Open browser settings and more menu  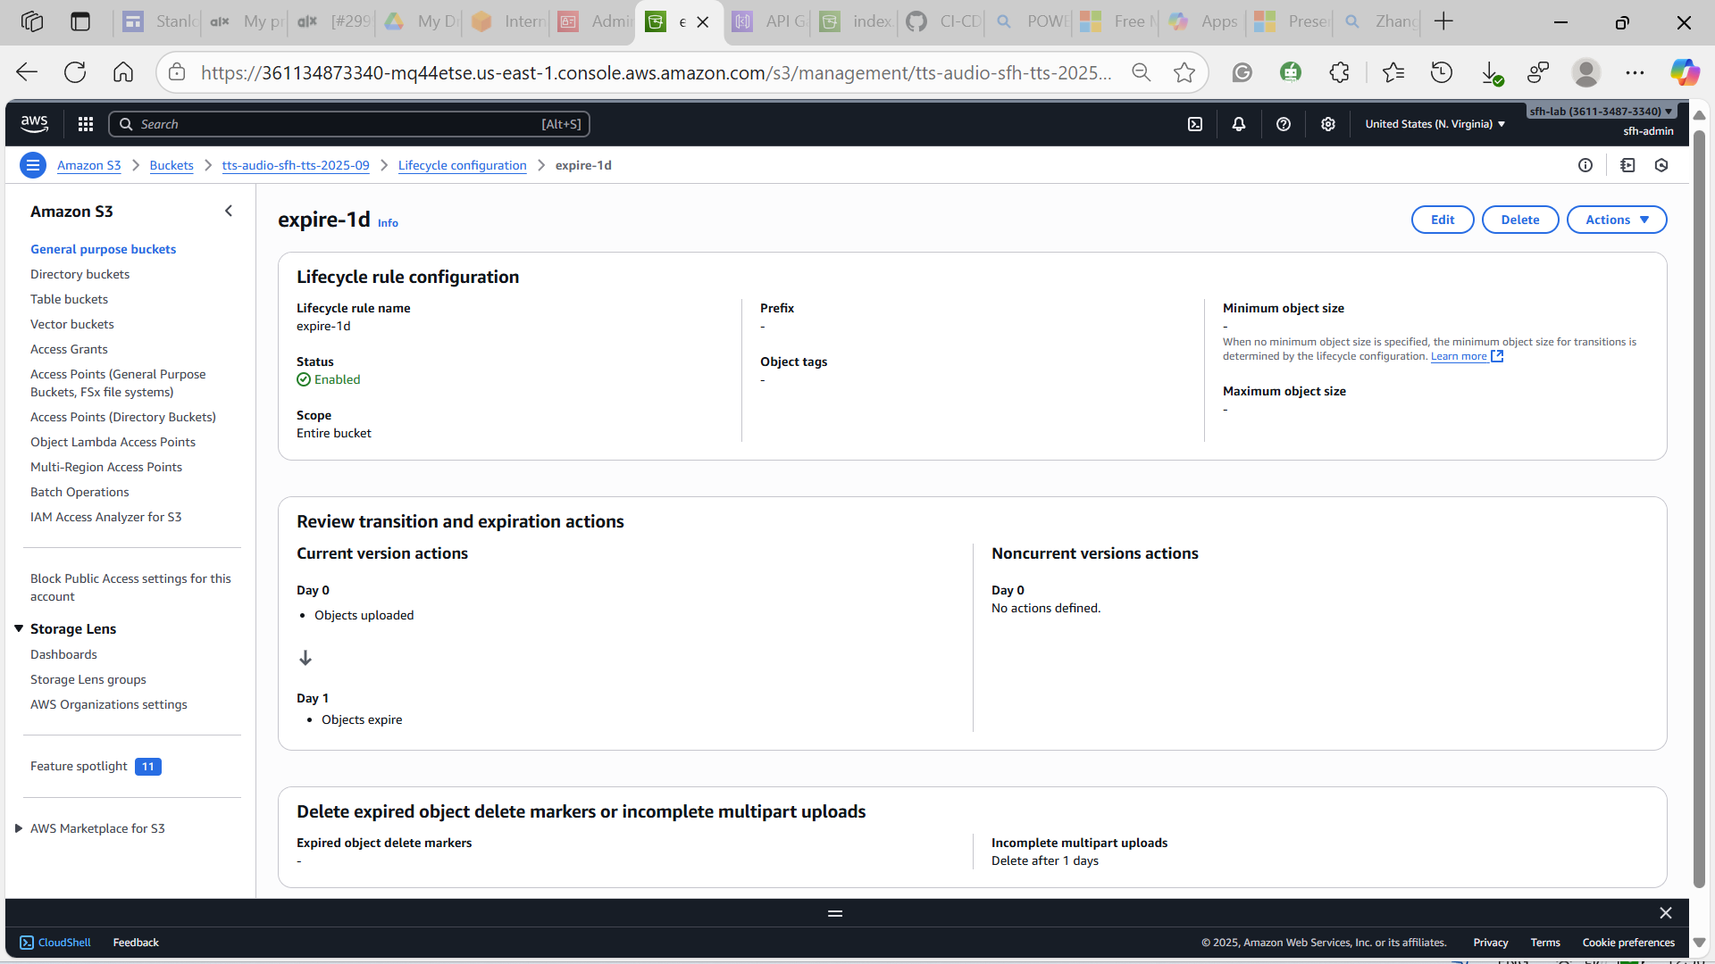pos(1635,72)
